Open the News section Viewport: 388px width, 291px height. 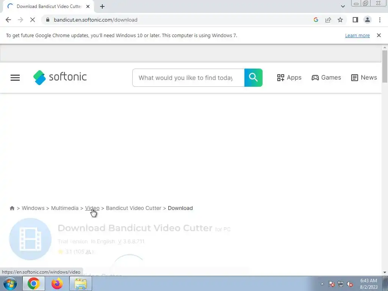coord(364,78)
